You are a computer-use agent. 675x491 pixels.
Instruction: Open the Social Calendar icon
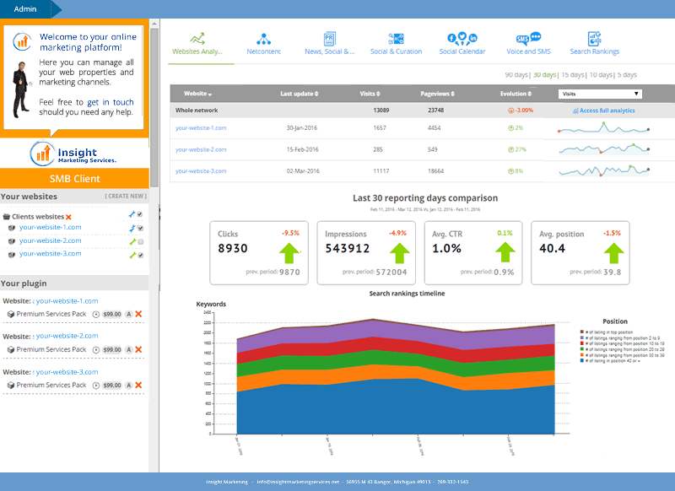(462, 39)
